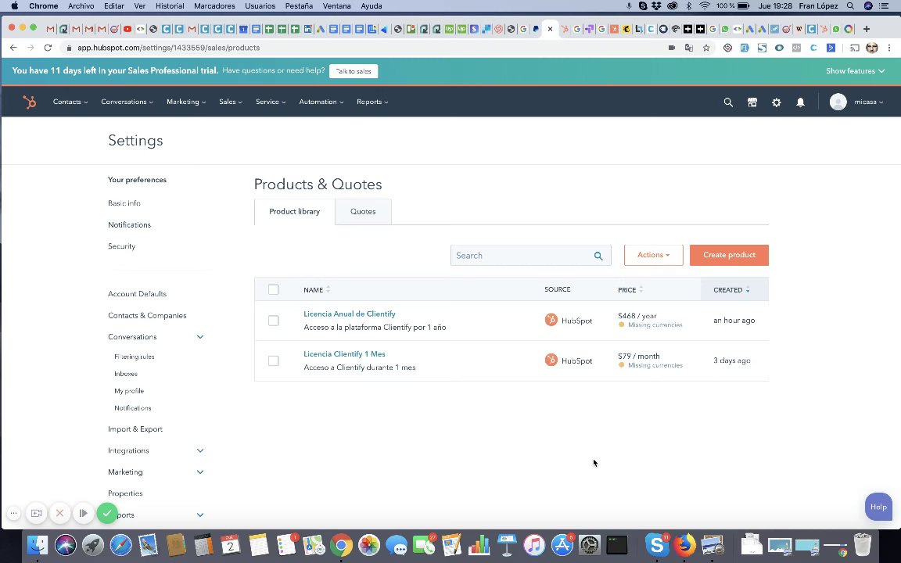901x563 pixels.
Task: Open the settings gear in HubSpot navbar
Action: coord(777,102)
